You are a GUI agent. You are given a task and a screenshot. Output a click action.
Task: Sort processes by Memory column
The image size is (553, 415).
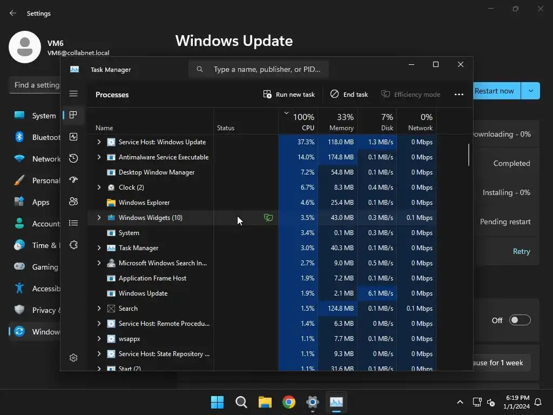coord(338,121)
